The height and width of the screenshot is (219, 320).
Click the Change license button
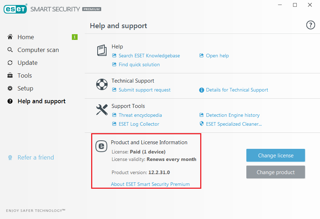click(x=276, y=155)
